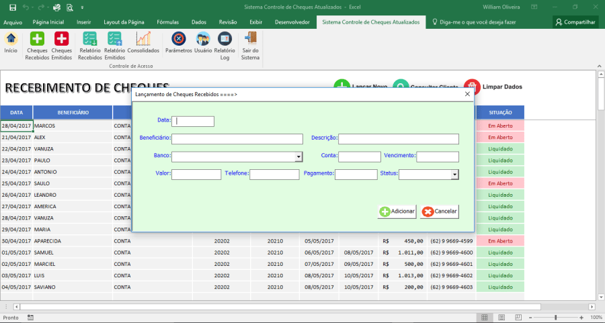The width and height of the screenshot is (605, 323).
Task: Open Layout da Página tab
Action: pos(124,22)
